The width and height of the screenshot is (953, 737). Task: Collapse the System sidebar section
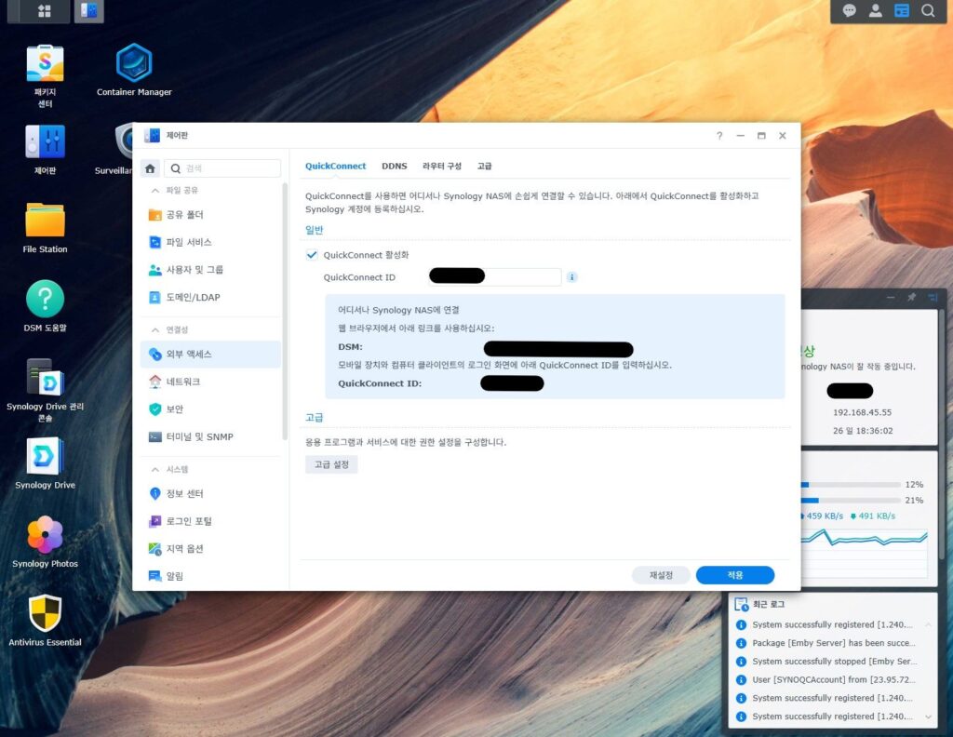[x=155, y=469]
